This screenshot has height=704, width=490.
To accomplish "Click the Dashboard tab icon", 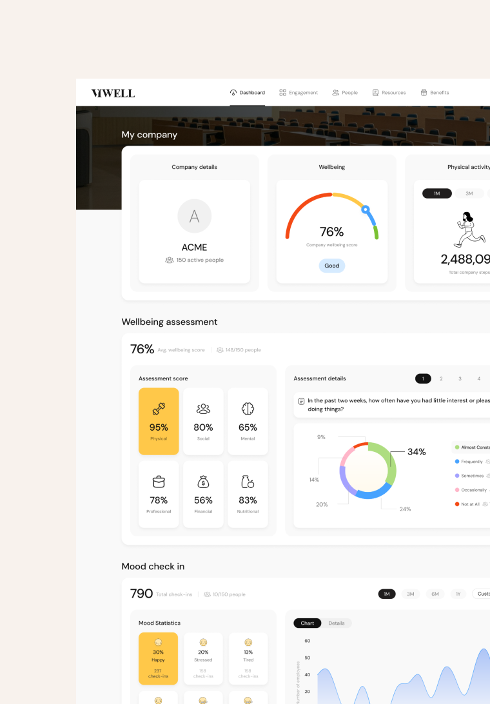I will [x=233, y=92].
